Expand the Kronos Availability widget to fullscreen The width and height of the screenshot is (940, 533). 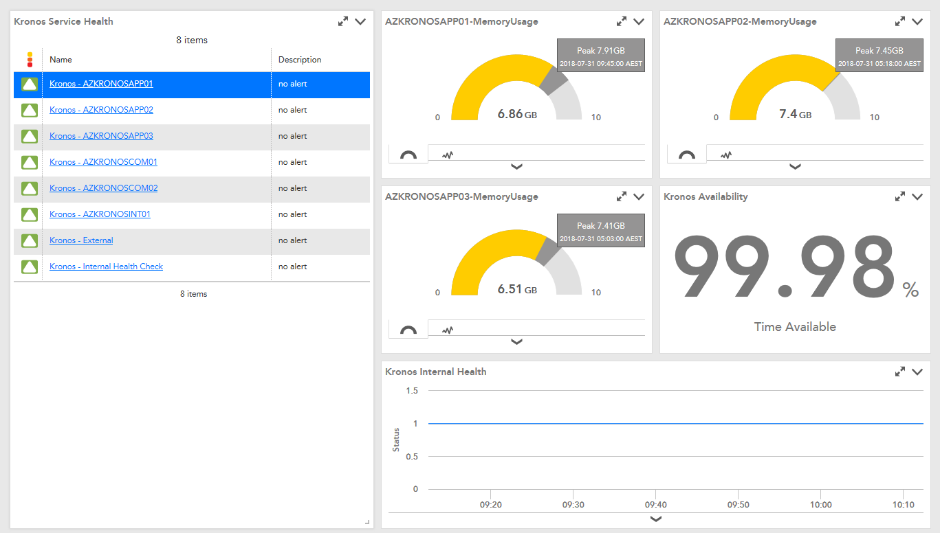900,196
